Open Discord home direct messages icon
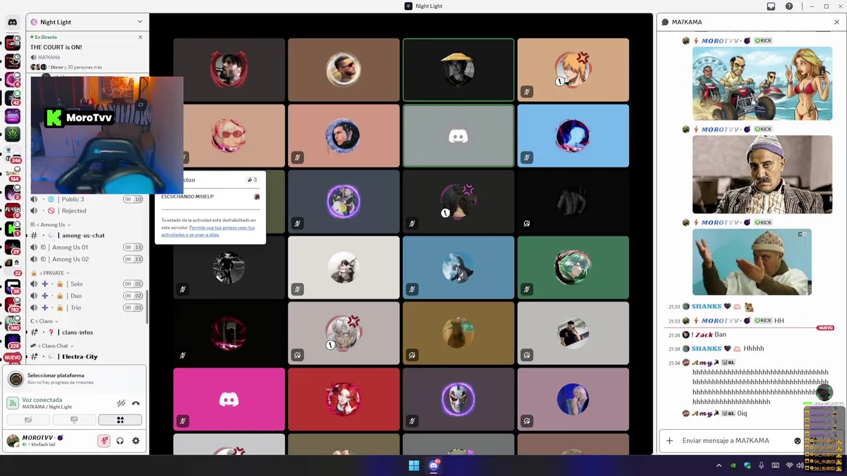Viewport: 847px width, 476px height. 13,22
